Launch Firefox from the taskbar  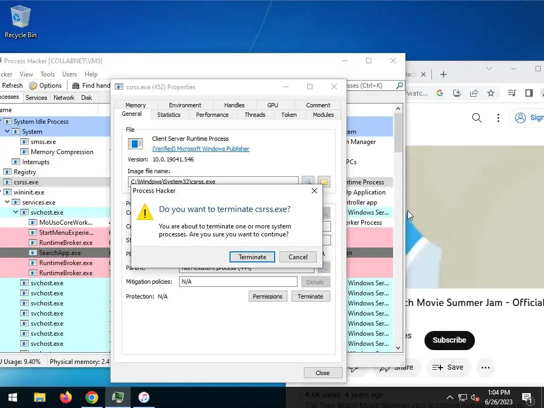click(65, 397)
